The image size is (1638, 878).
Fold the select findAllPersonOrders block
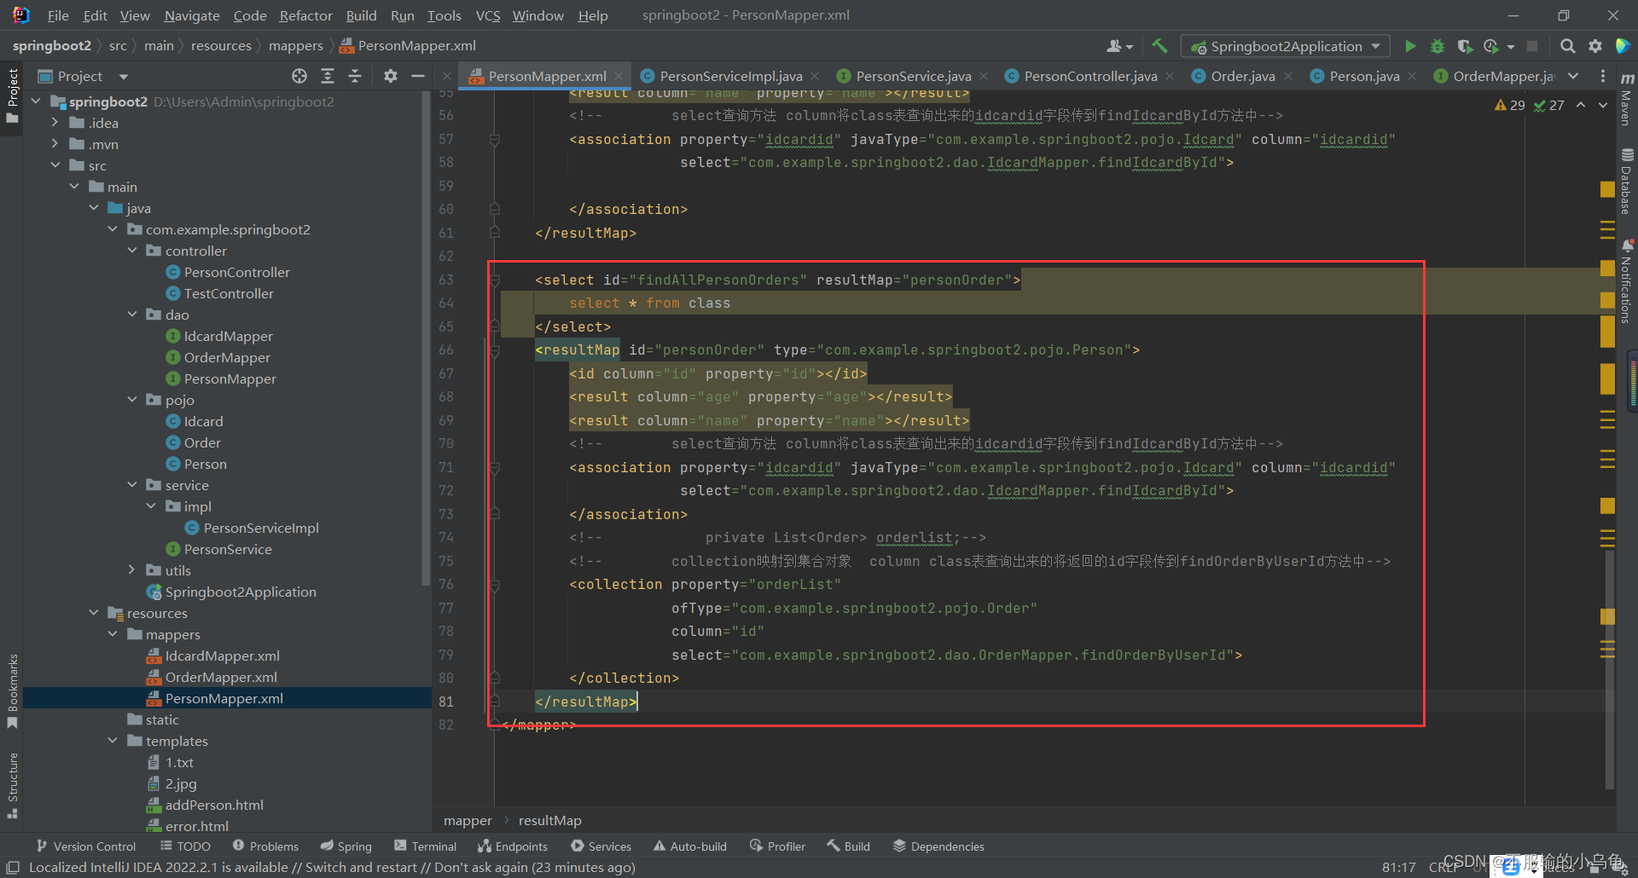(x=495, y=280)
